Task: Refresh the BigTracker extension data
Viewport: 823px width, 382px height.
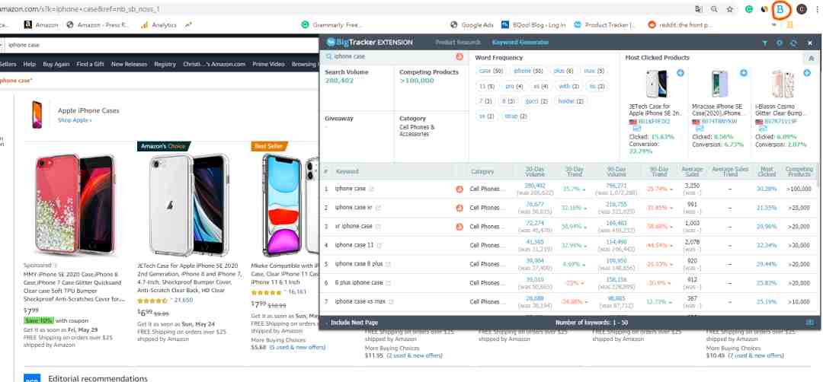Action: [x=794, y=43]
